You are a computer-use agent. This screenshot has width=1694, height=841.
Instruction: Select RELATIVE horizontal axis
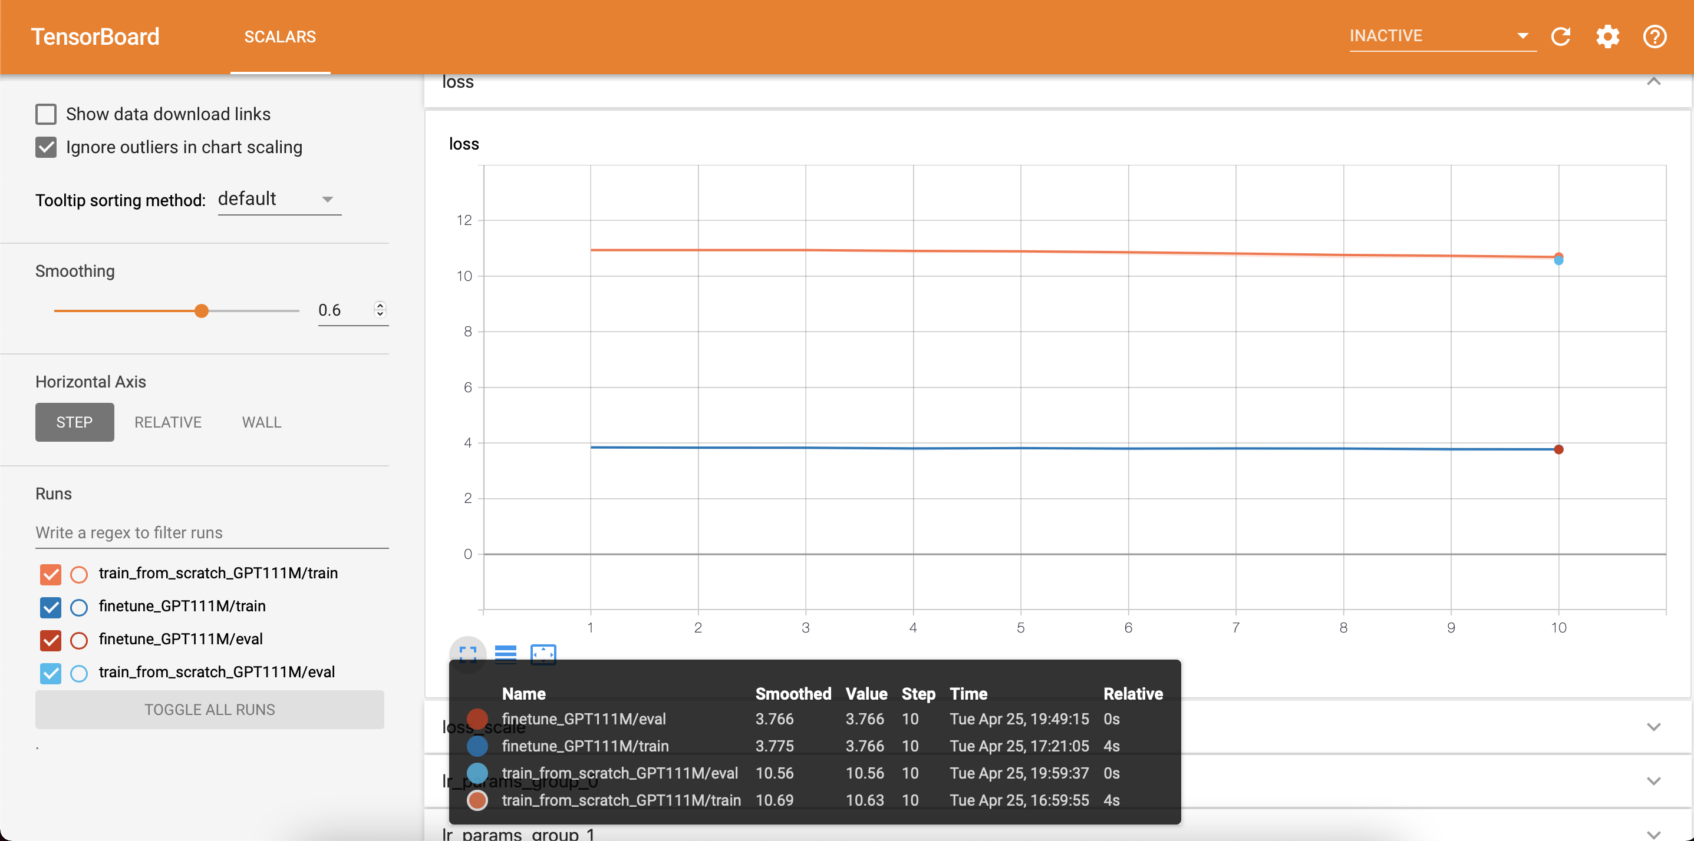(x=167, y=422)
